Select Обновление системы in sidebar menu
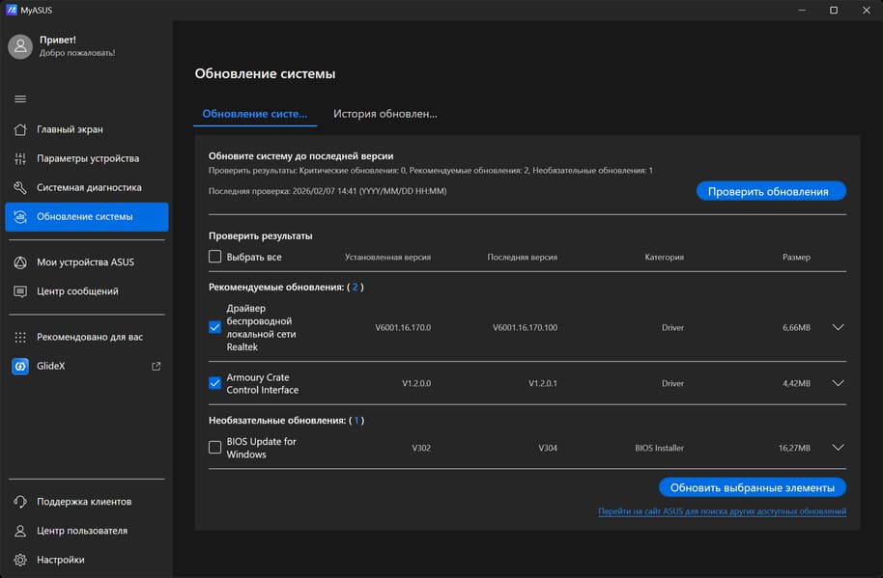Screen dimensions: 883x578 click(86, 217)
